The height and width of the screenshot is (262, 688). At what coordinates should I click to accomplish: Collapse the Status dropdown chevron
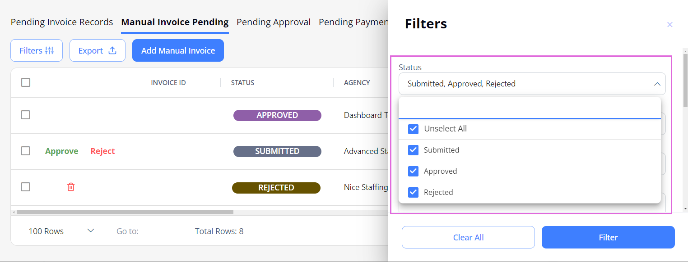(x=657, y=84)
